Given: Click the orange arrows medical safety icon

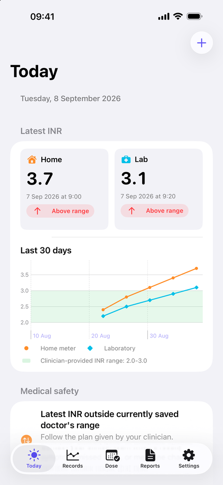Looking at the screenshot, I should [x=26, y=440].
